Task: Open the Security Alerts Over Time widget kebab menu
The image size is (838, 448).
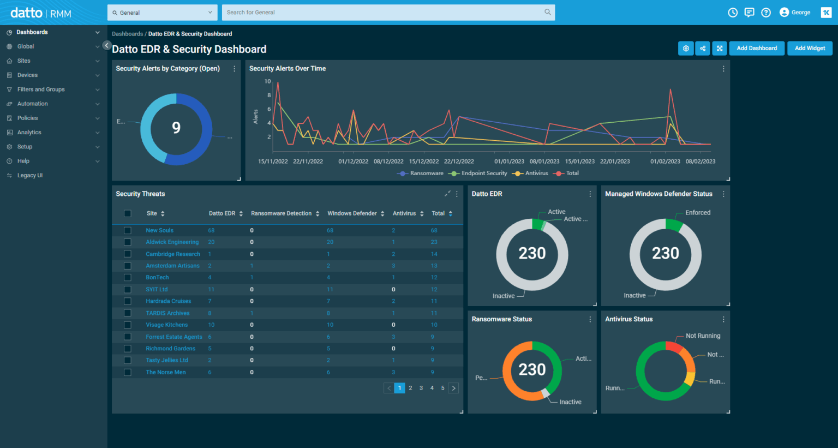Action: point(723,69)
